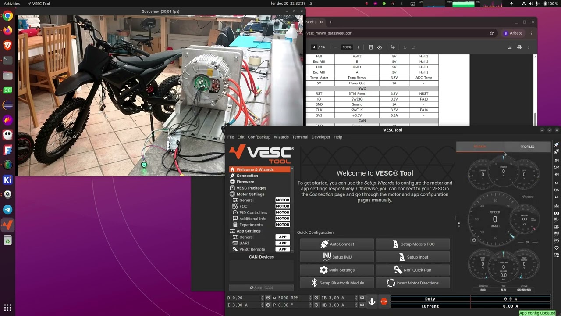Click Read App Configuration icon (↑A)
This screenshot has width=561, height=316.
click(x=557, y=182)
